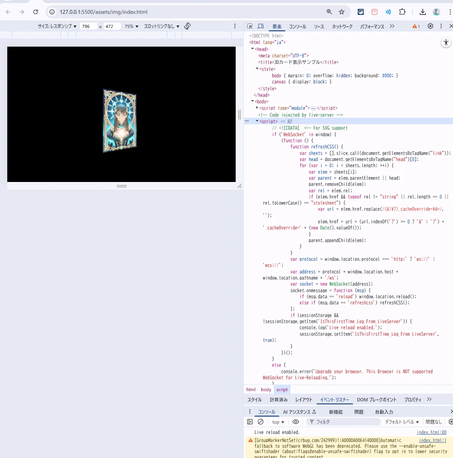Open the default log level dropdown

[x=402, y=422]
